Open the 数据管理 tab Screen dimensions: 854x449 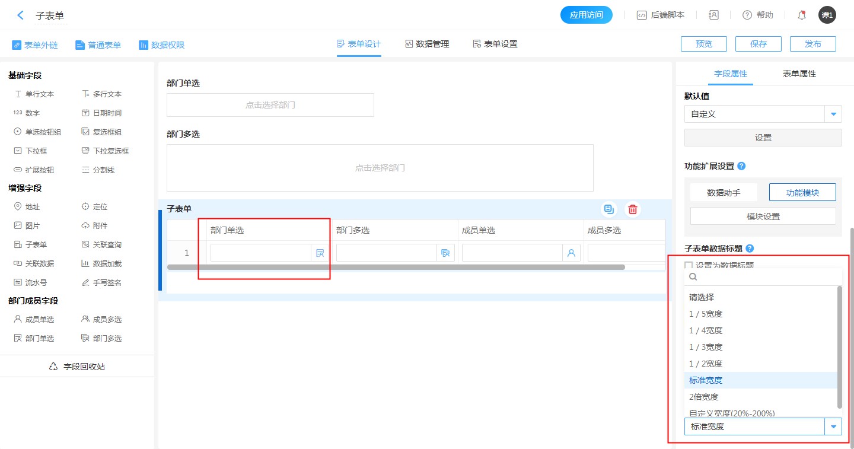point(427,44)
